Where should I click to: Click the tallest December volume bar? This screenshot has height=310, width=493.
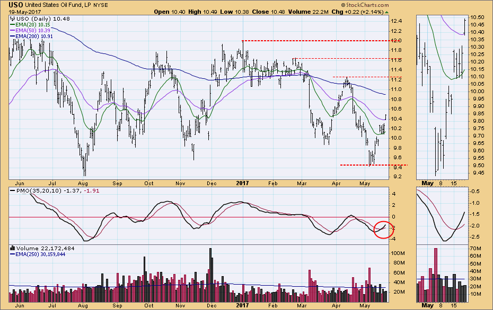(x=210, y=275)
